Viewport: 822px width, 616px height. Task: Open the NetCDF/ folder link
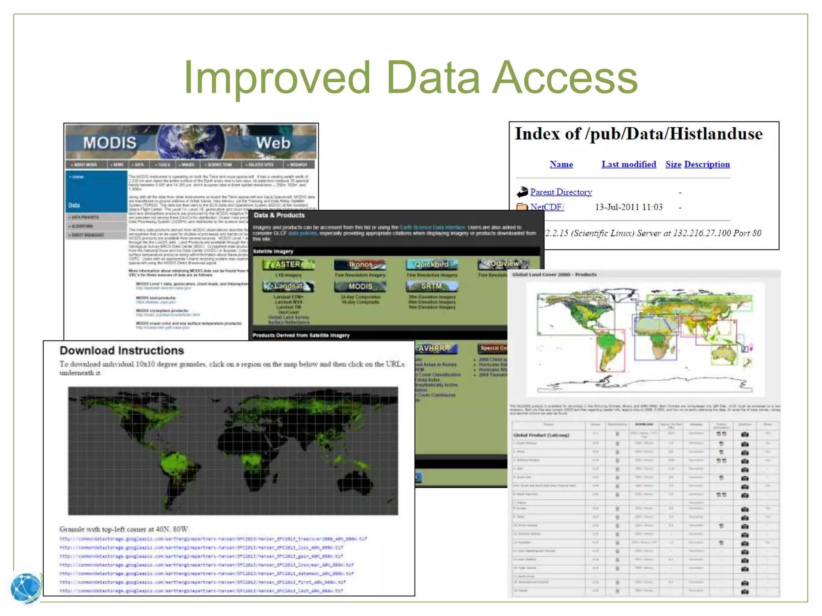click(x=547, y=207)
